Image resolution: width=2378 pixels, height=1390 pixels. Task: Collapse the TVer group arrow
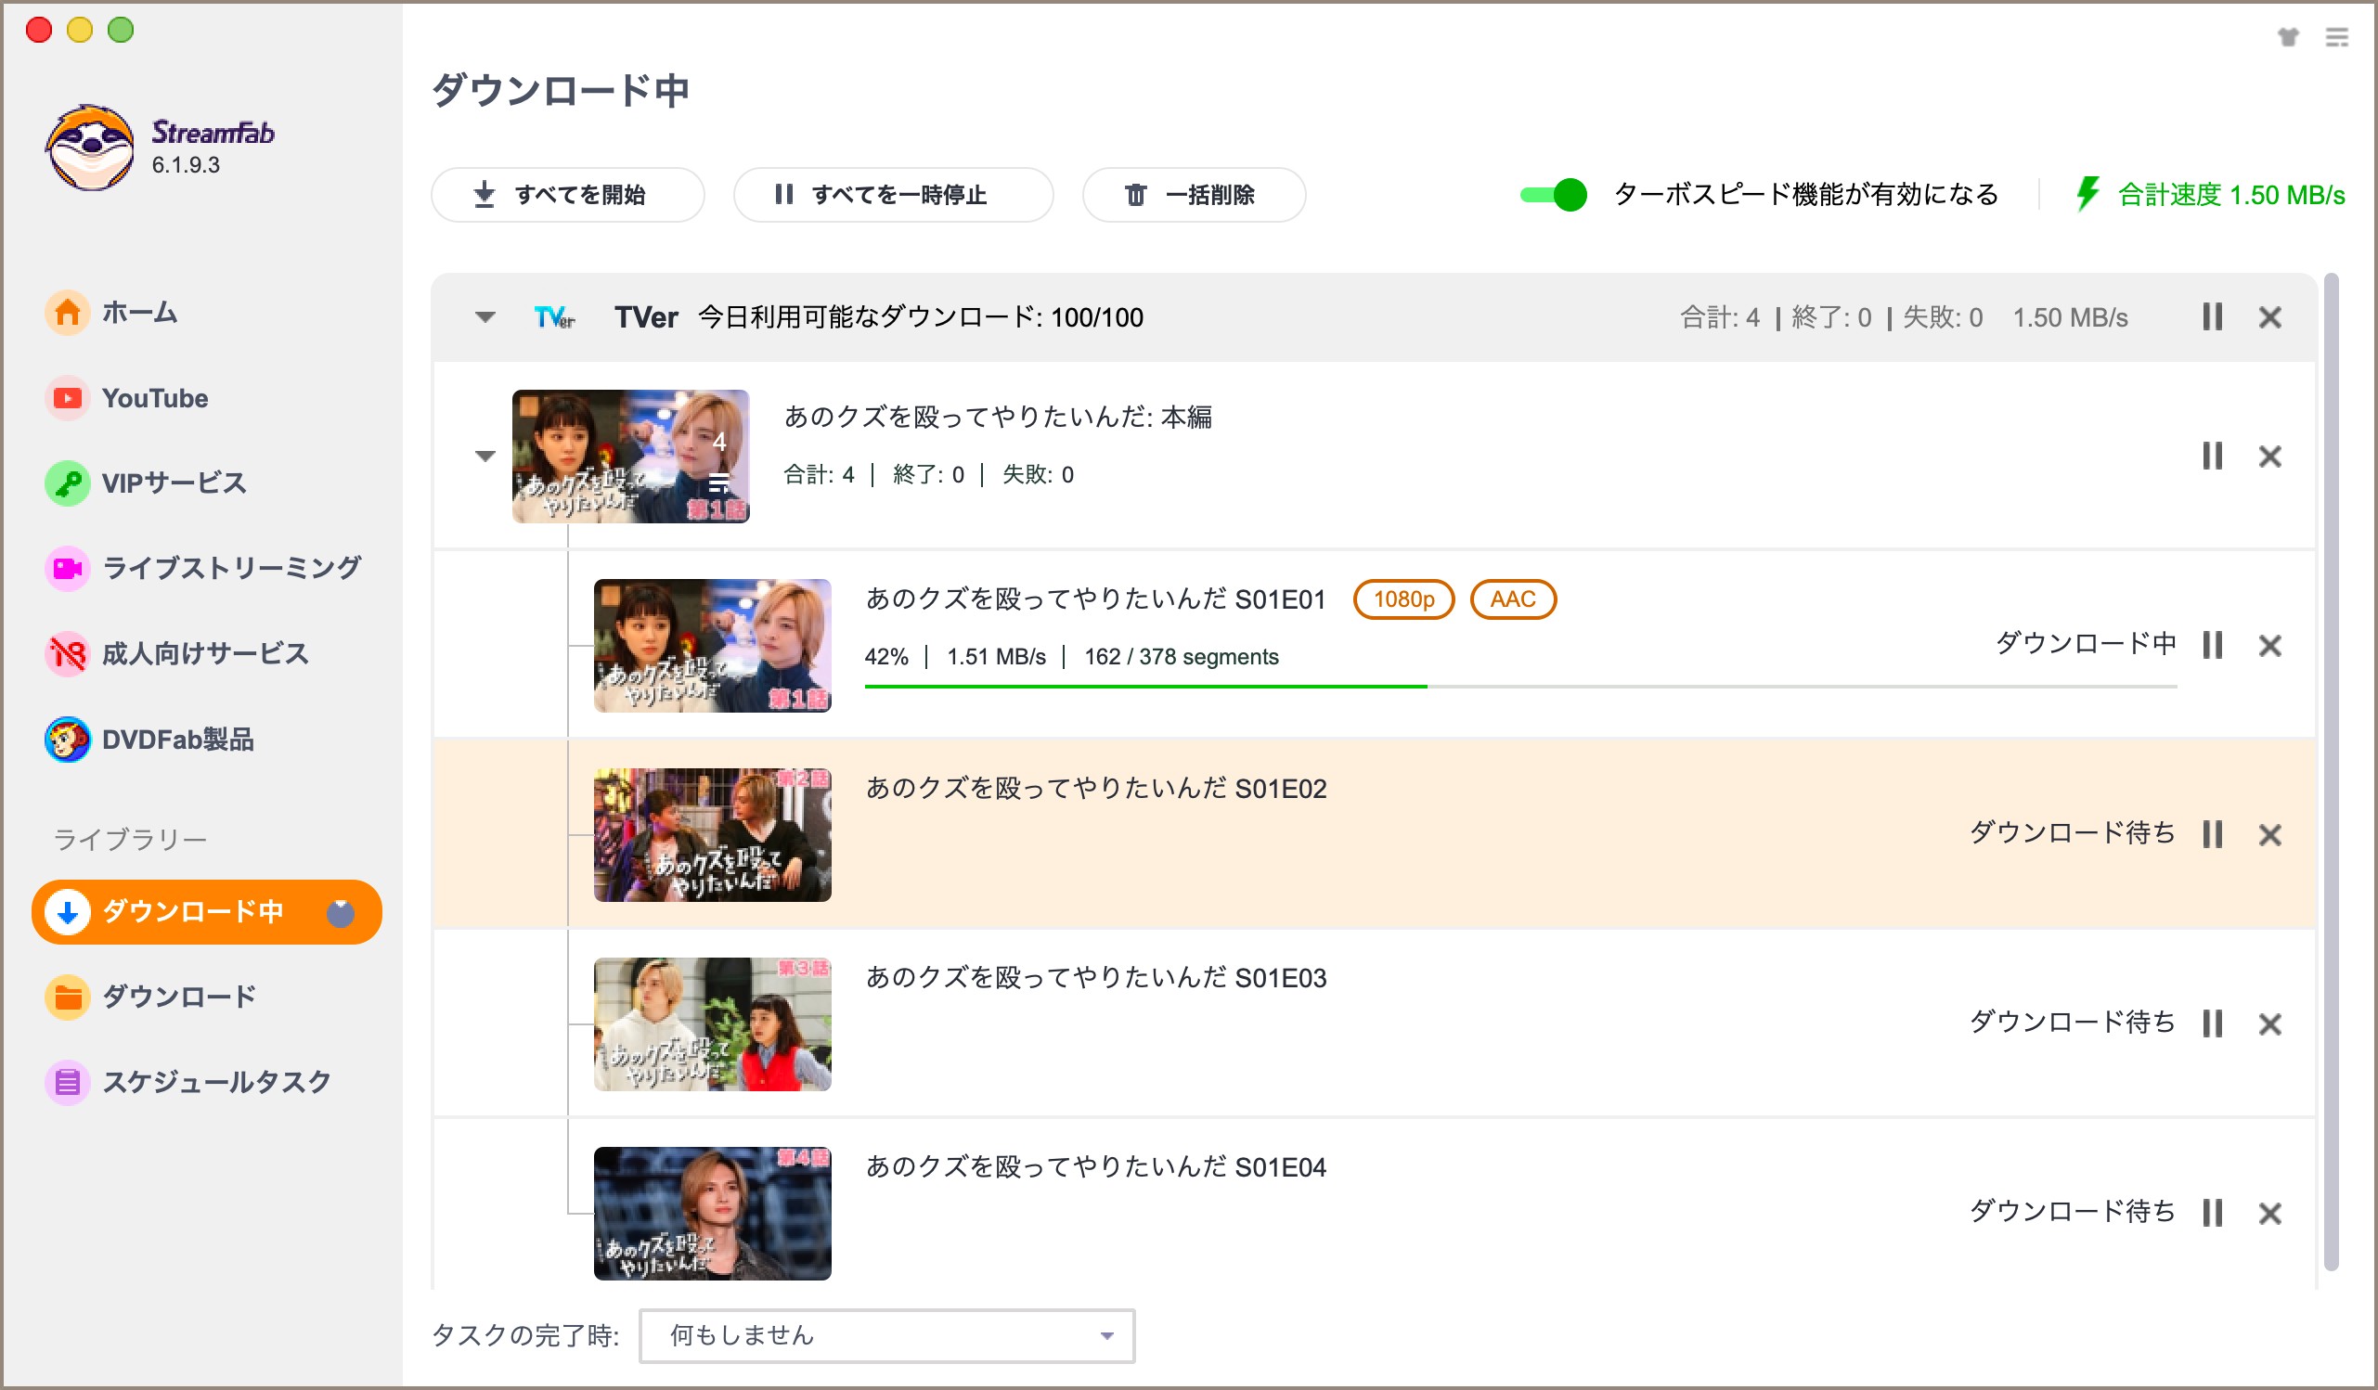coord(485,318)
